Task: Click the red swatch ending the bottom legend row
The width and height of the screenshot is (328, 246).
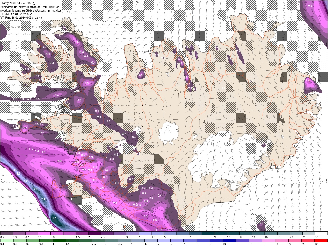Action: click(x=321, y=240)
